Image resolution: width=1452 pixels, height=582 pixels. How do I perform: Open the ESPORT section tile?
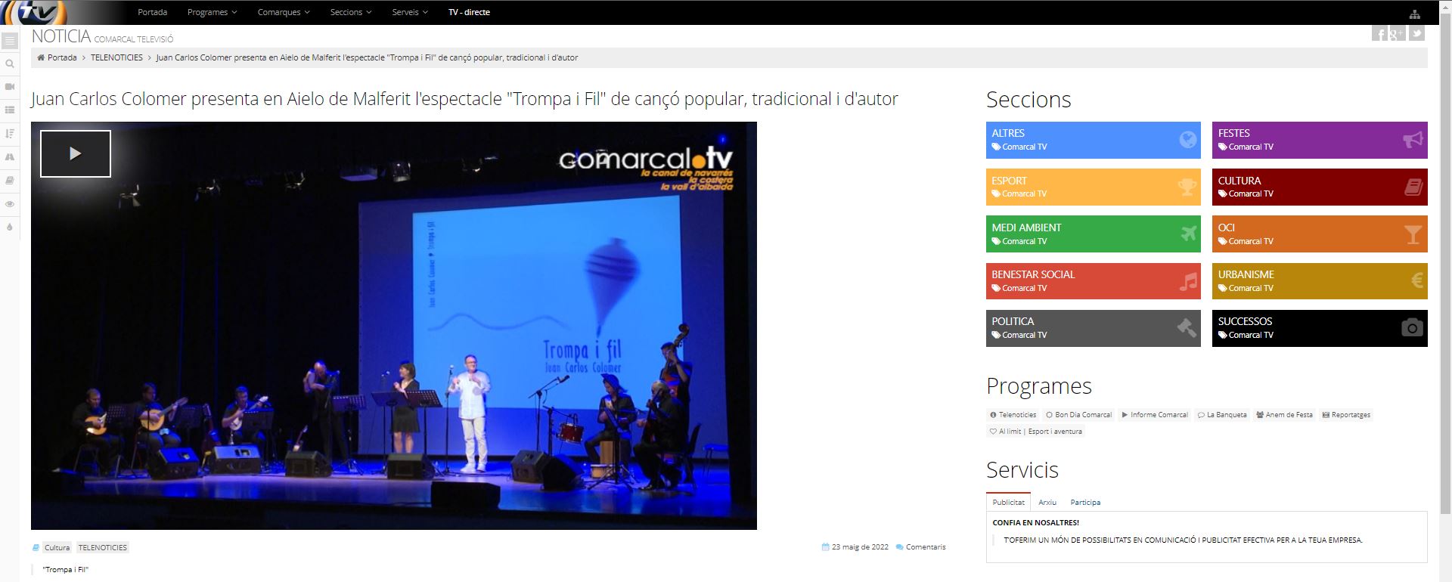coord(1093,187)
